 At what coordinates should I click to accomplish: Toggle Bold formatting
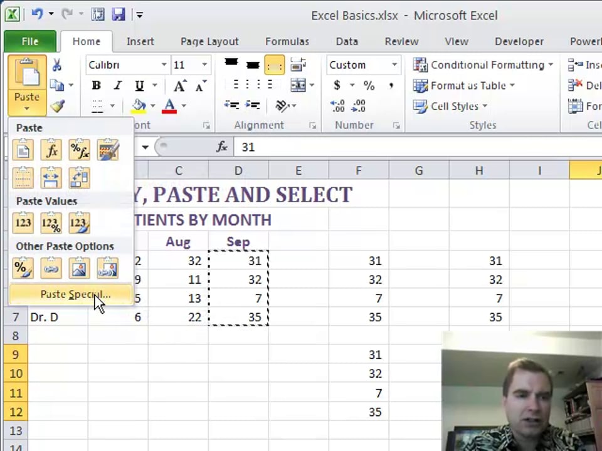97,85
